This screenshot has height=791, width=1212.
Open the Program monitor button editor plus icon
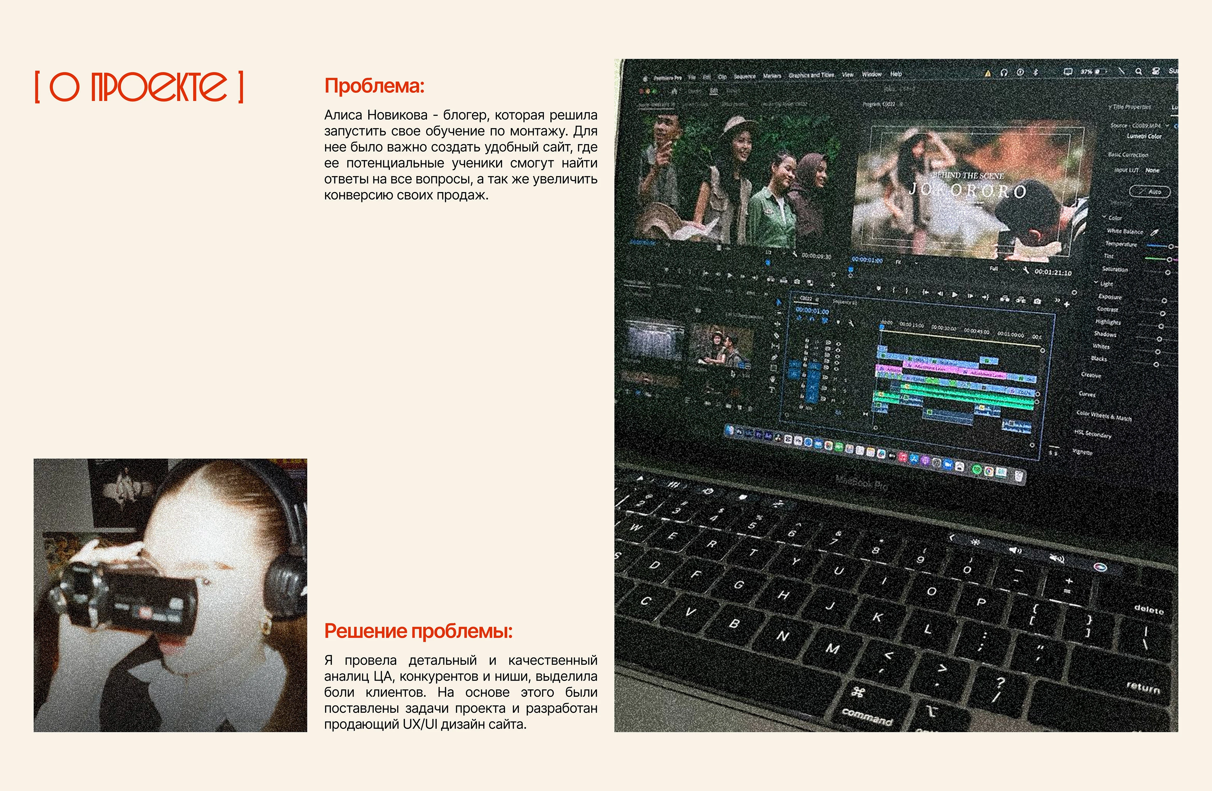(x=1066, y=304)
